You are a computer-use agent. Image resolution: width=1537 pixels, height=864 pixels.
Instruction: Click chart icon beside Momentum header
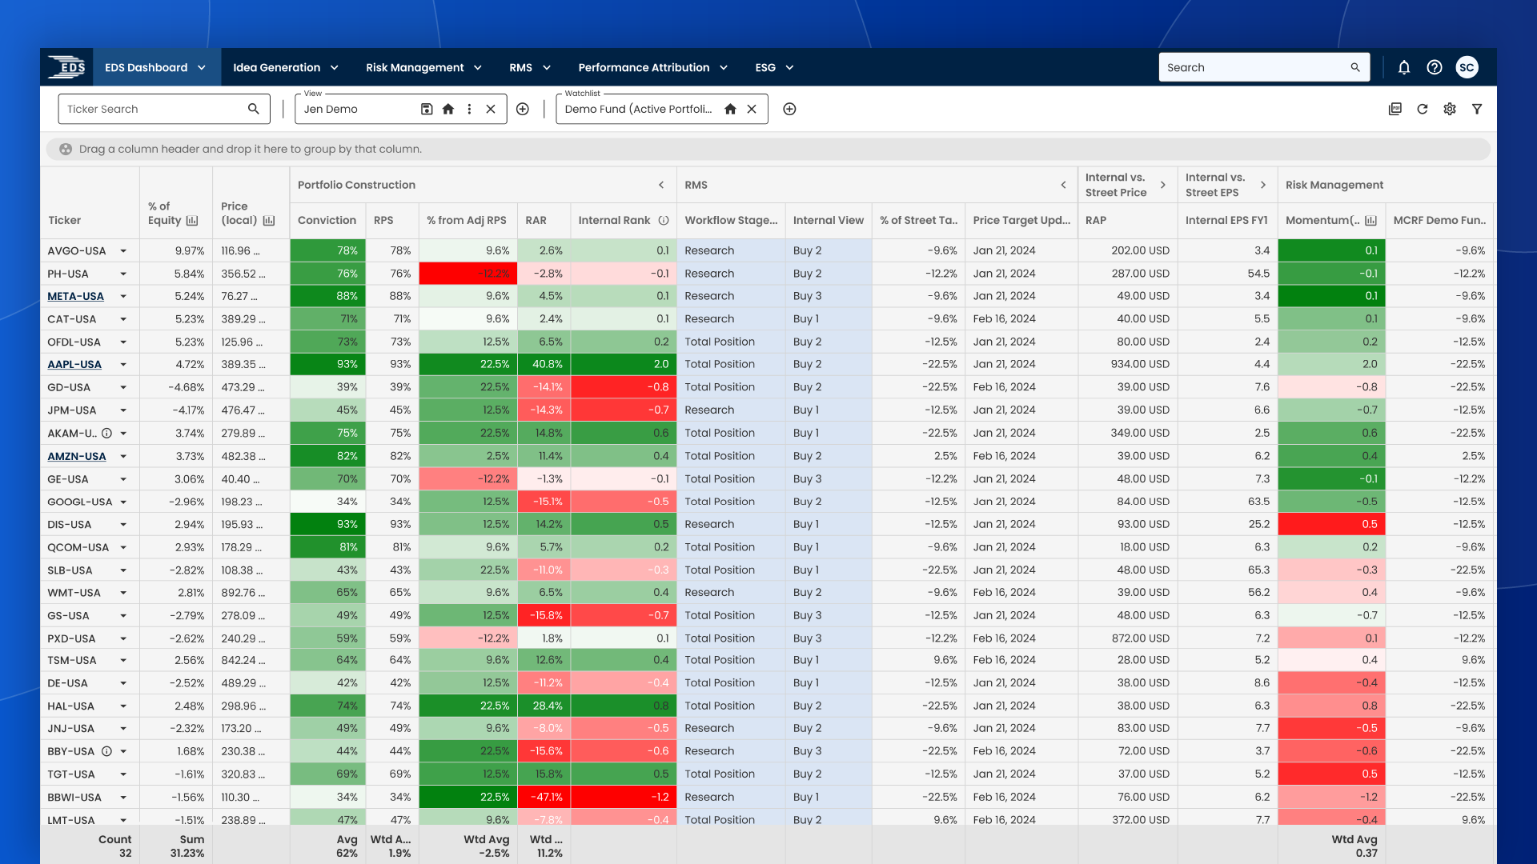pyautogui.click(x=1371, y=221)
